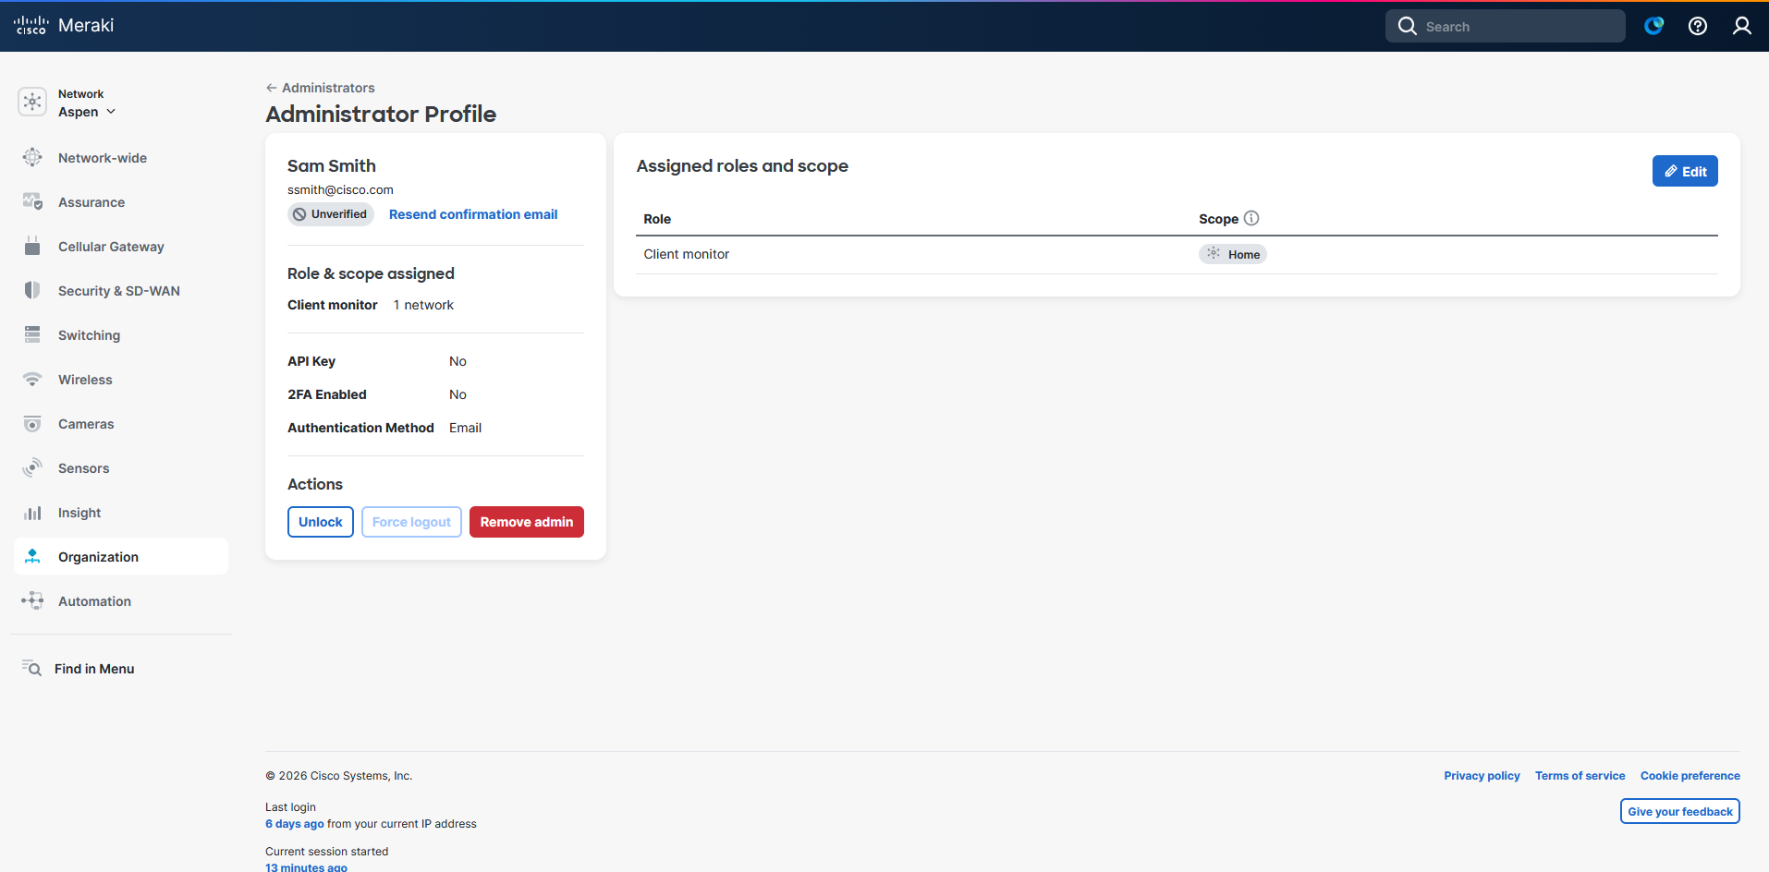The width and height of the screenshot is (1769, 872).
Task: Edit assigned roles and scope
Action: (1684, 171)
